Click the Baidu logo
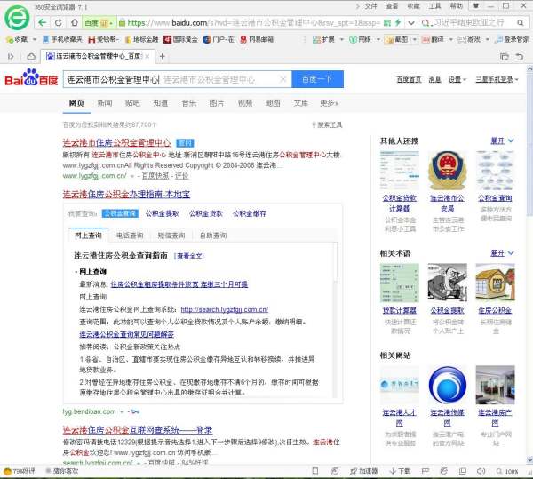 tap(31, 77)
